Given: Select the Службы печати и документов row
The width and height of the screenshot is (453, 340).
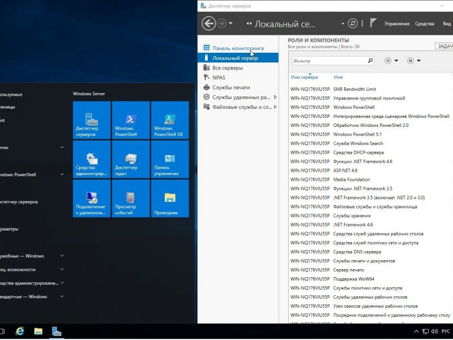Looking at the screenshot, I should tap(370, 261).
